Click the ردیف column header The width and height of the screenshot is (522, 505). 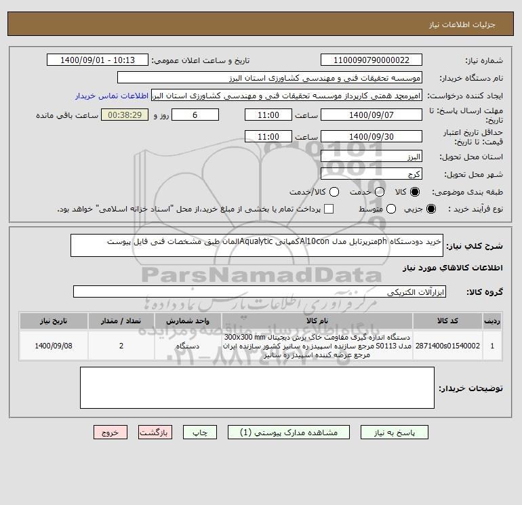492,321
